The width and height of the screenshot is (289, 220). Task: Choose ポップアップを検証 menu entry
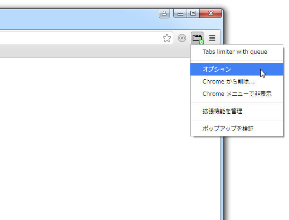click(237, 128)
